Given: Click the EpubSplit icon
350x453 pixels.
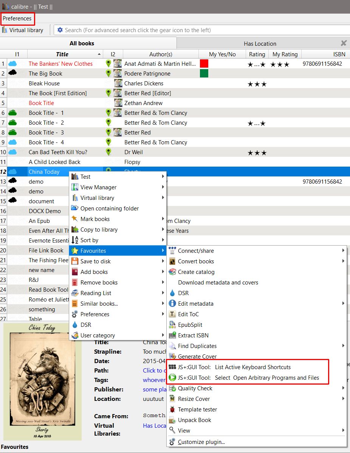Looking at the screenshot, I should coord(172,325).
